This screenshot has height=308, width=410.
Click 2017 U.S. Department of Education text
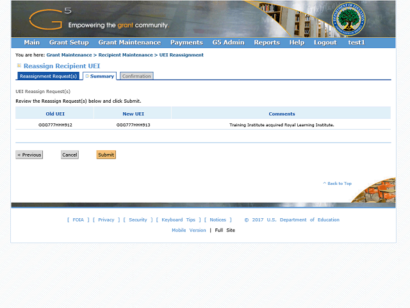click(292, 219)
